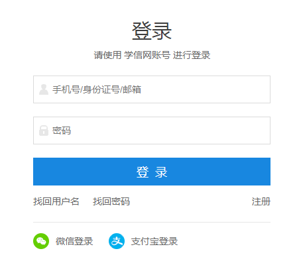Viewport: 301px width, 261px height.
Task: Click the blue 登录 submit button
Action: coord(152,172)
